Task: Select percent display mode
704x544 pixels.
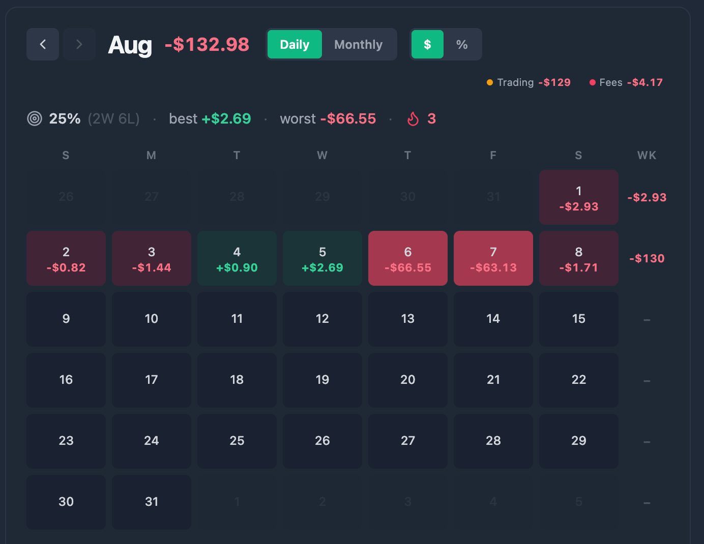Action: pyautogui.click(x=462, y=45)
